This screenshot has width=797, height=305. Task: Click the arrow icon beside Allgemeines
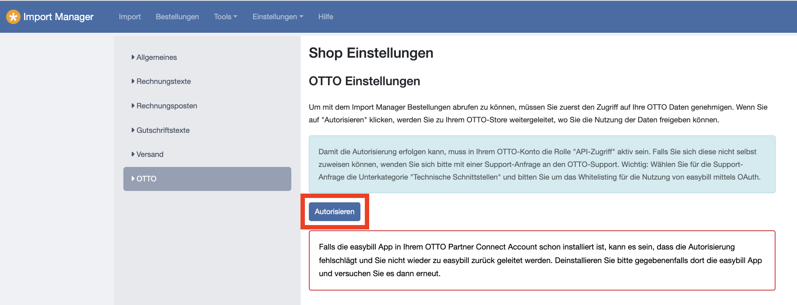pyautogui.click(x=133, y=57)
